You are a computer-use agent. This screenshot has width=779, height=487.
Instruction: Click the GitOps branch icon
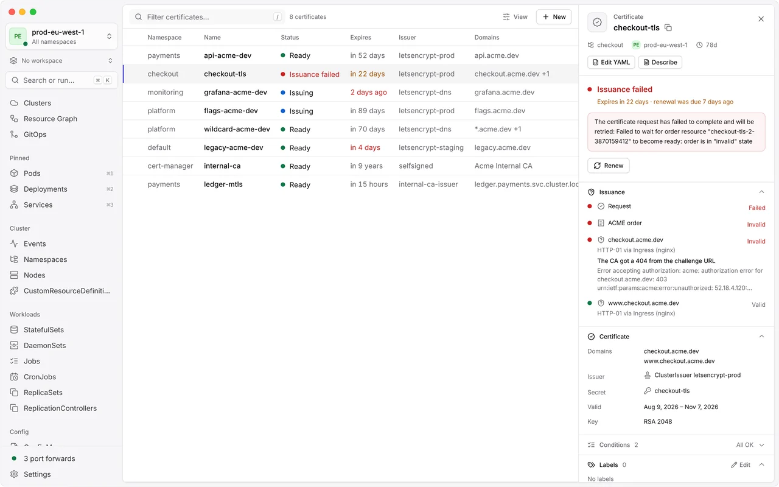(14, 135)
